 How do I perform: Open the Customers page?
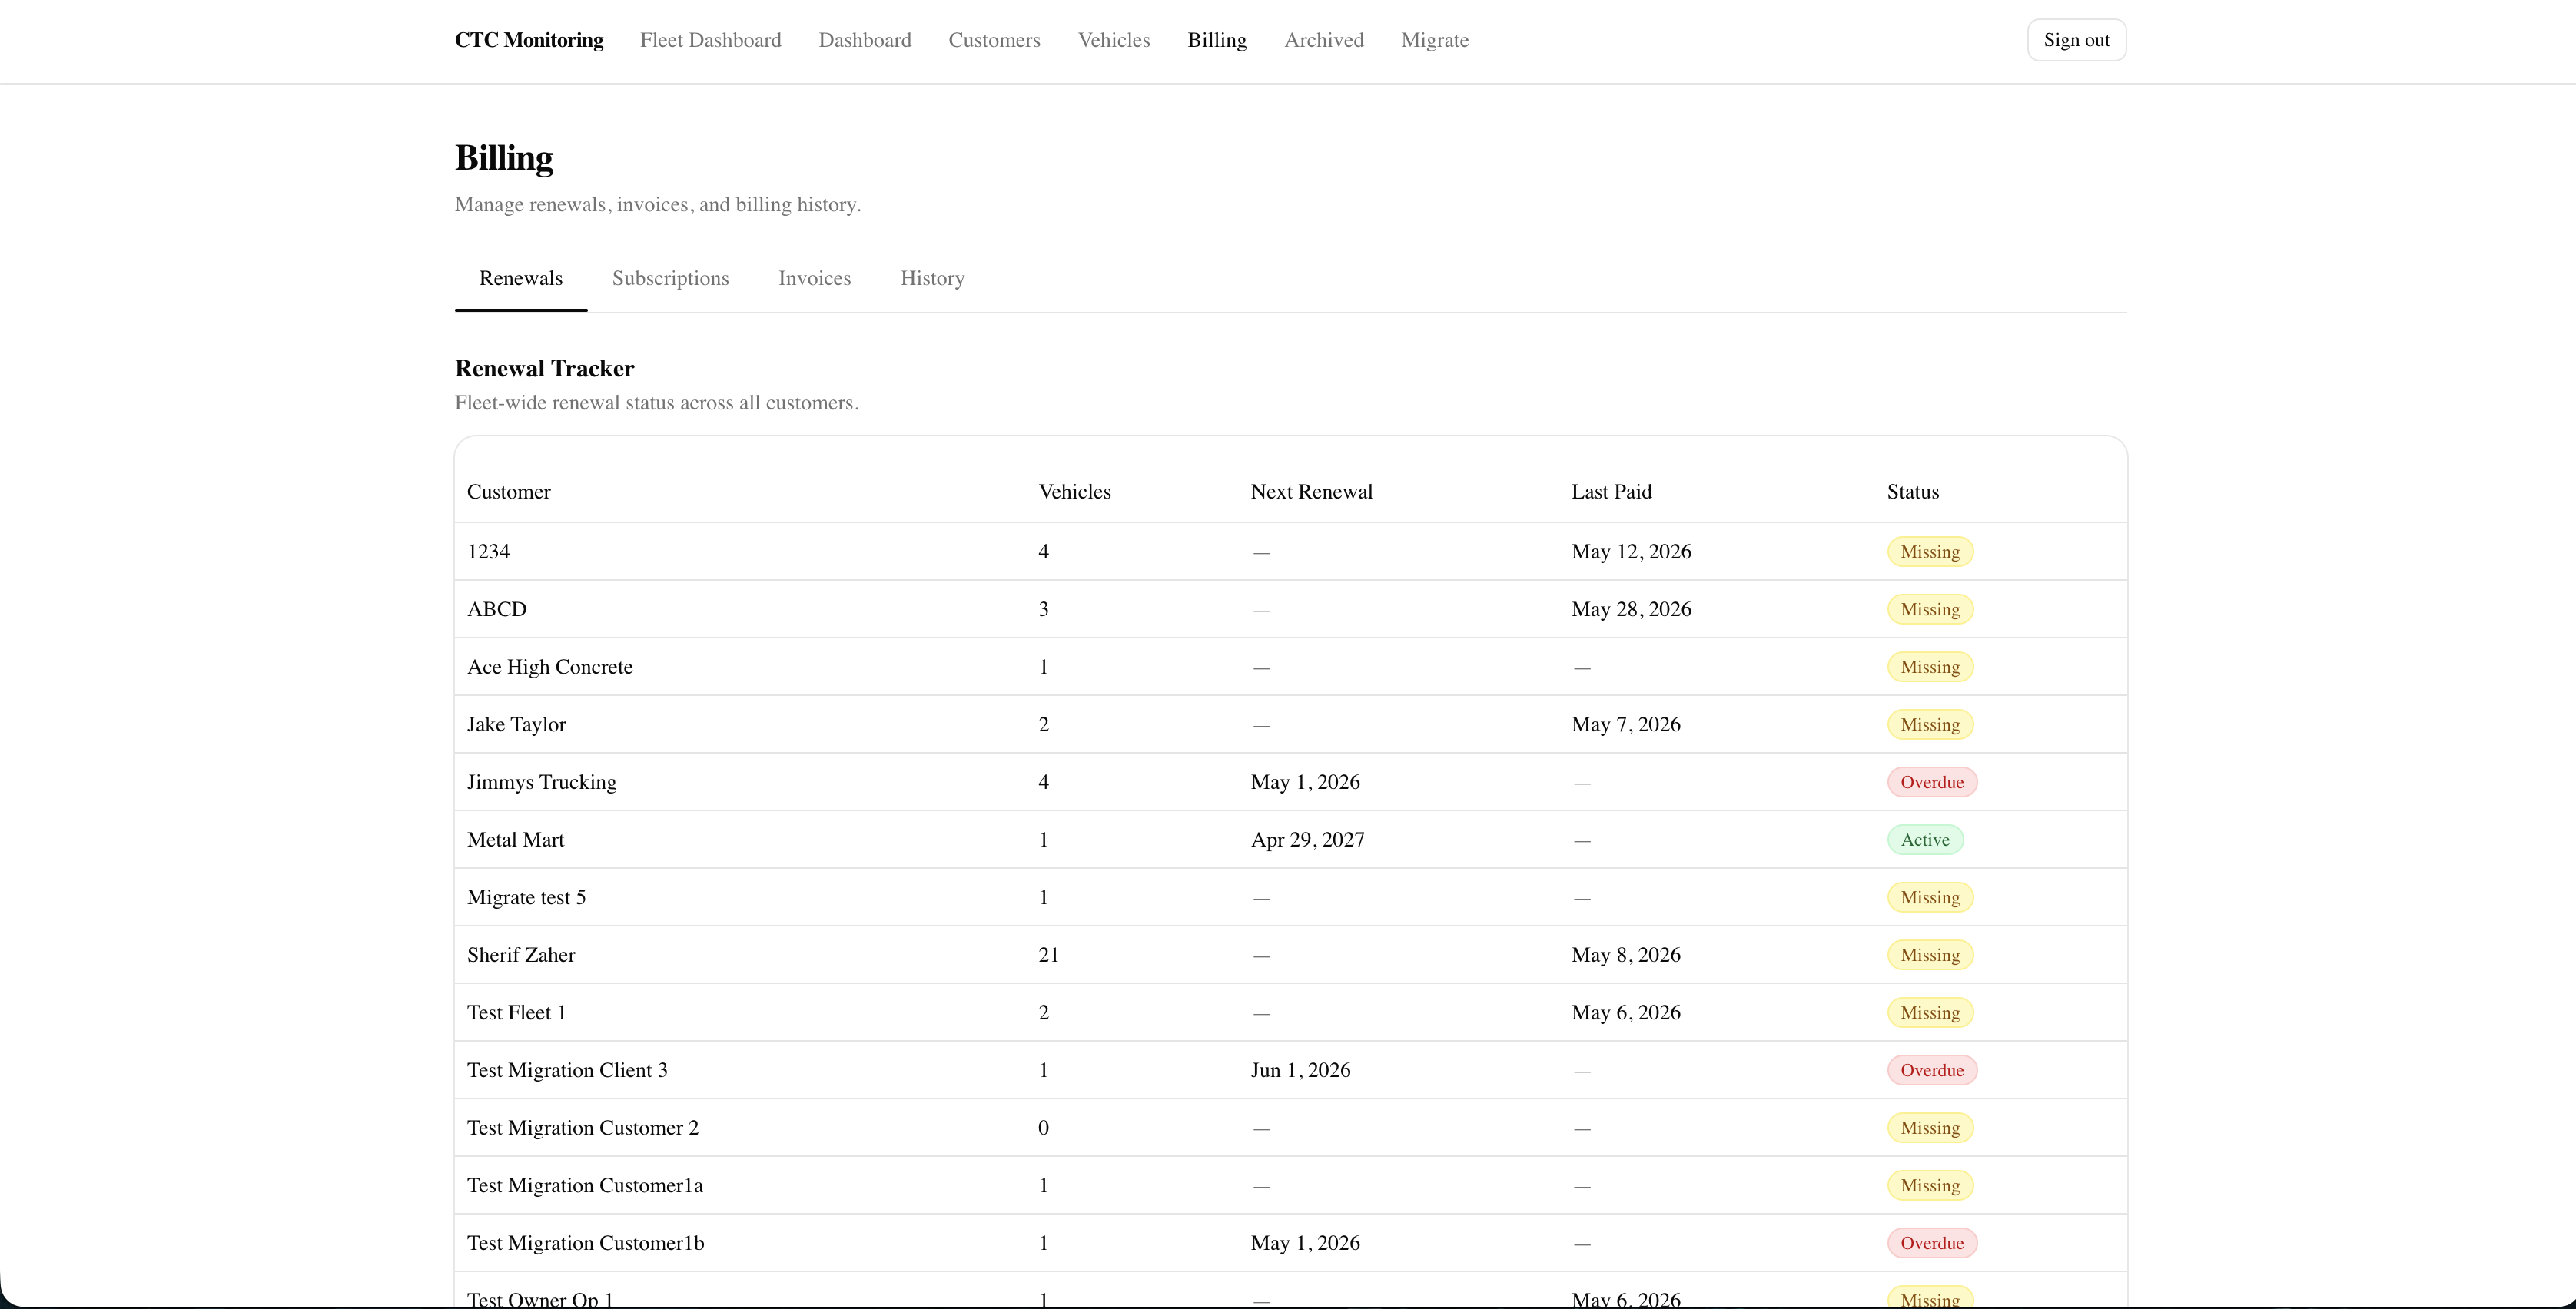[x=994, y=40]
